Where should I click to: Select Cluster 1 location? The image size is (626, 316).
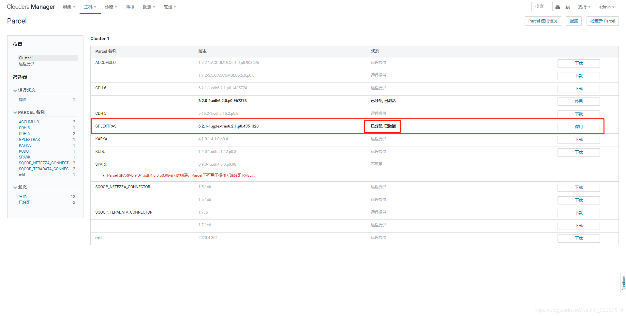tap(48, 58)
